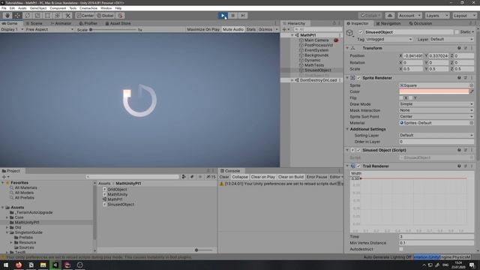Select the combined Transform tool

(58, 16)
